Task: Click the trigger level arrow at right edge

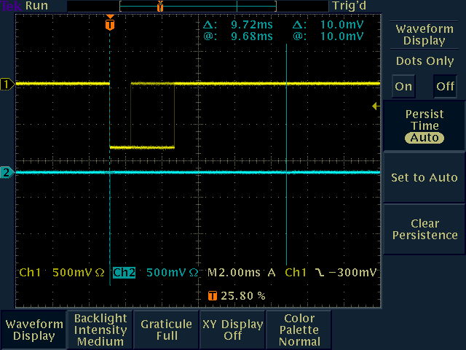Action: click(376, 106)
